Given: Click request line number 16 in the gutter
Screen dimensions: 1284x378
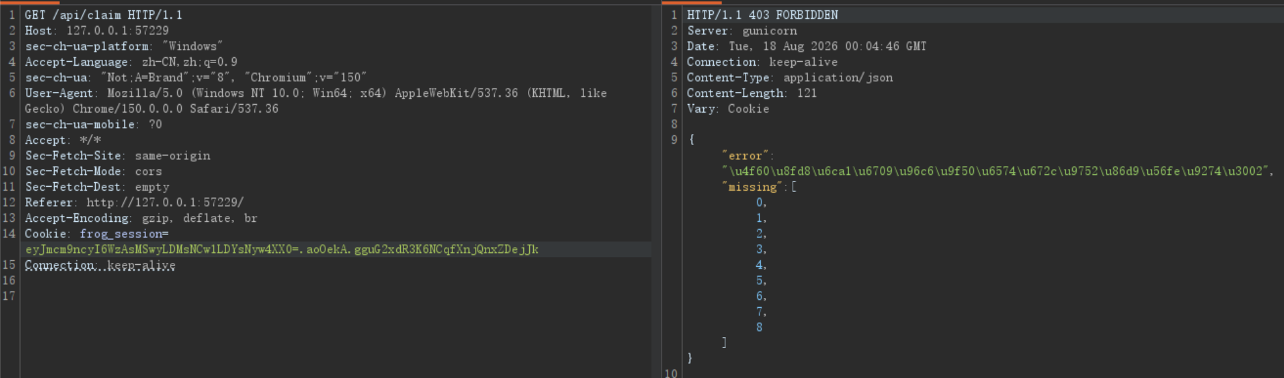Looking at the screenshot, I should [9, 280].
